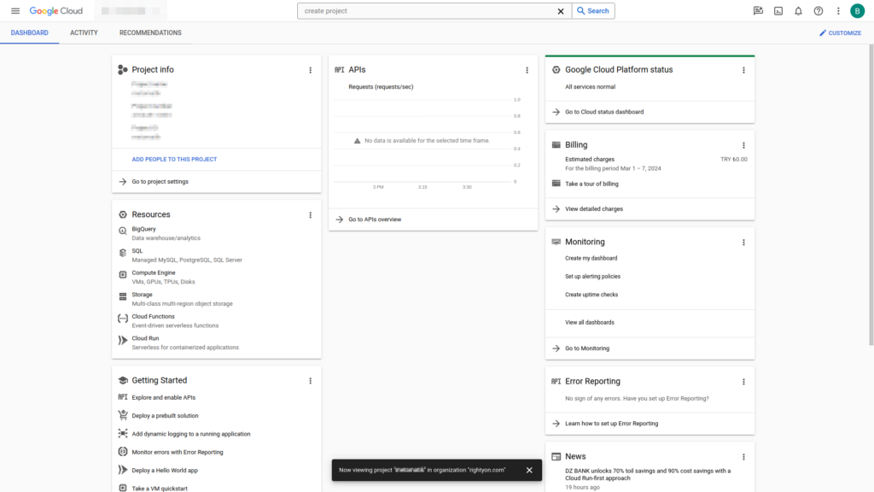Dismiss the project notification toast
This screenshot has height=492, width=874.
pos(529,470)
